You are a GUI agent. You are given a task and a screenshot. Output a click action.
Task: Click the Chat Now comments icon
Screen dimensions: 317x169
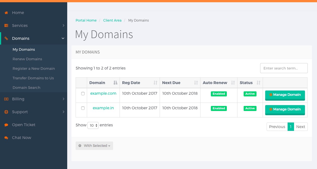pyautogui.click(x=6, y=138)
